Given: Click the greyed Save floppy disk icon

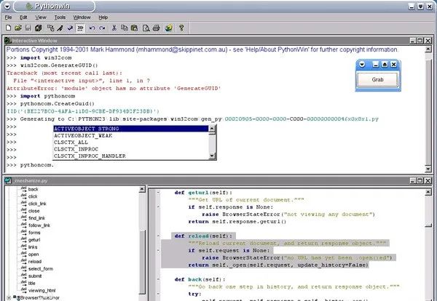Looking at the screenshot, I should point(28,28).
